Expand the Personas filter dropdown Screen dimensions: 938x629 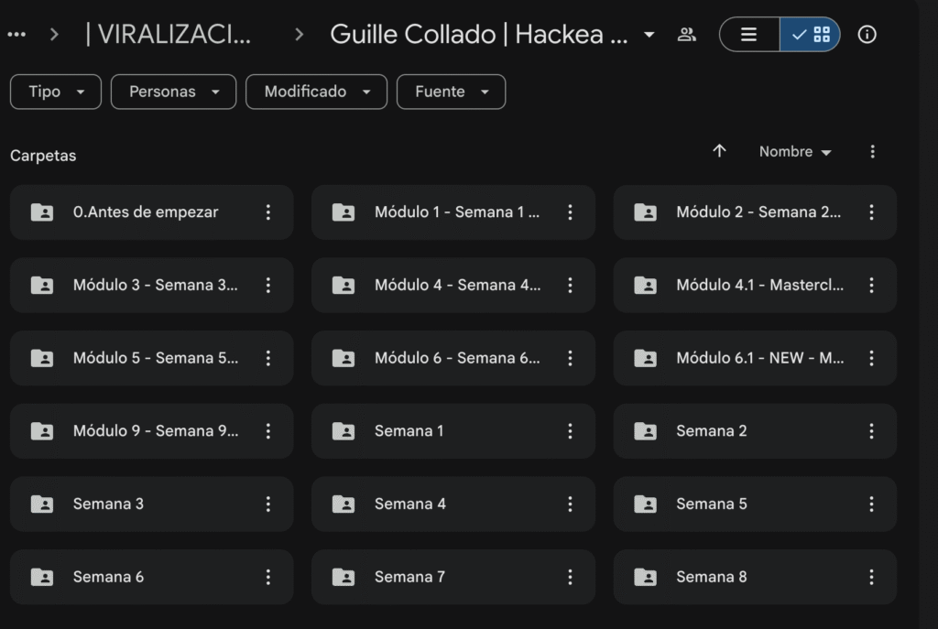(x=173, y=92)
